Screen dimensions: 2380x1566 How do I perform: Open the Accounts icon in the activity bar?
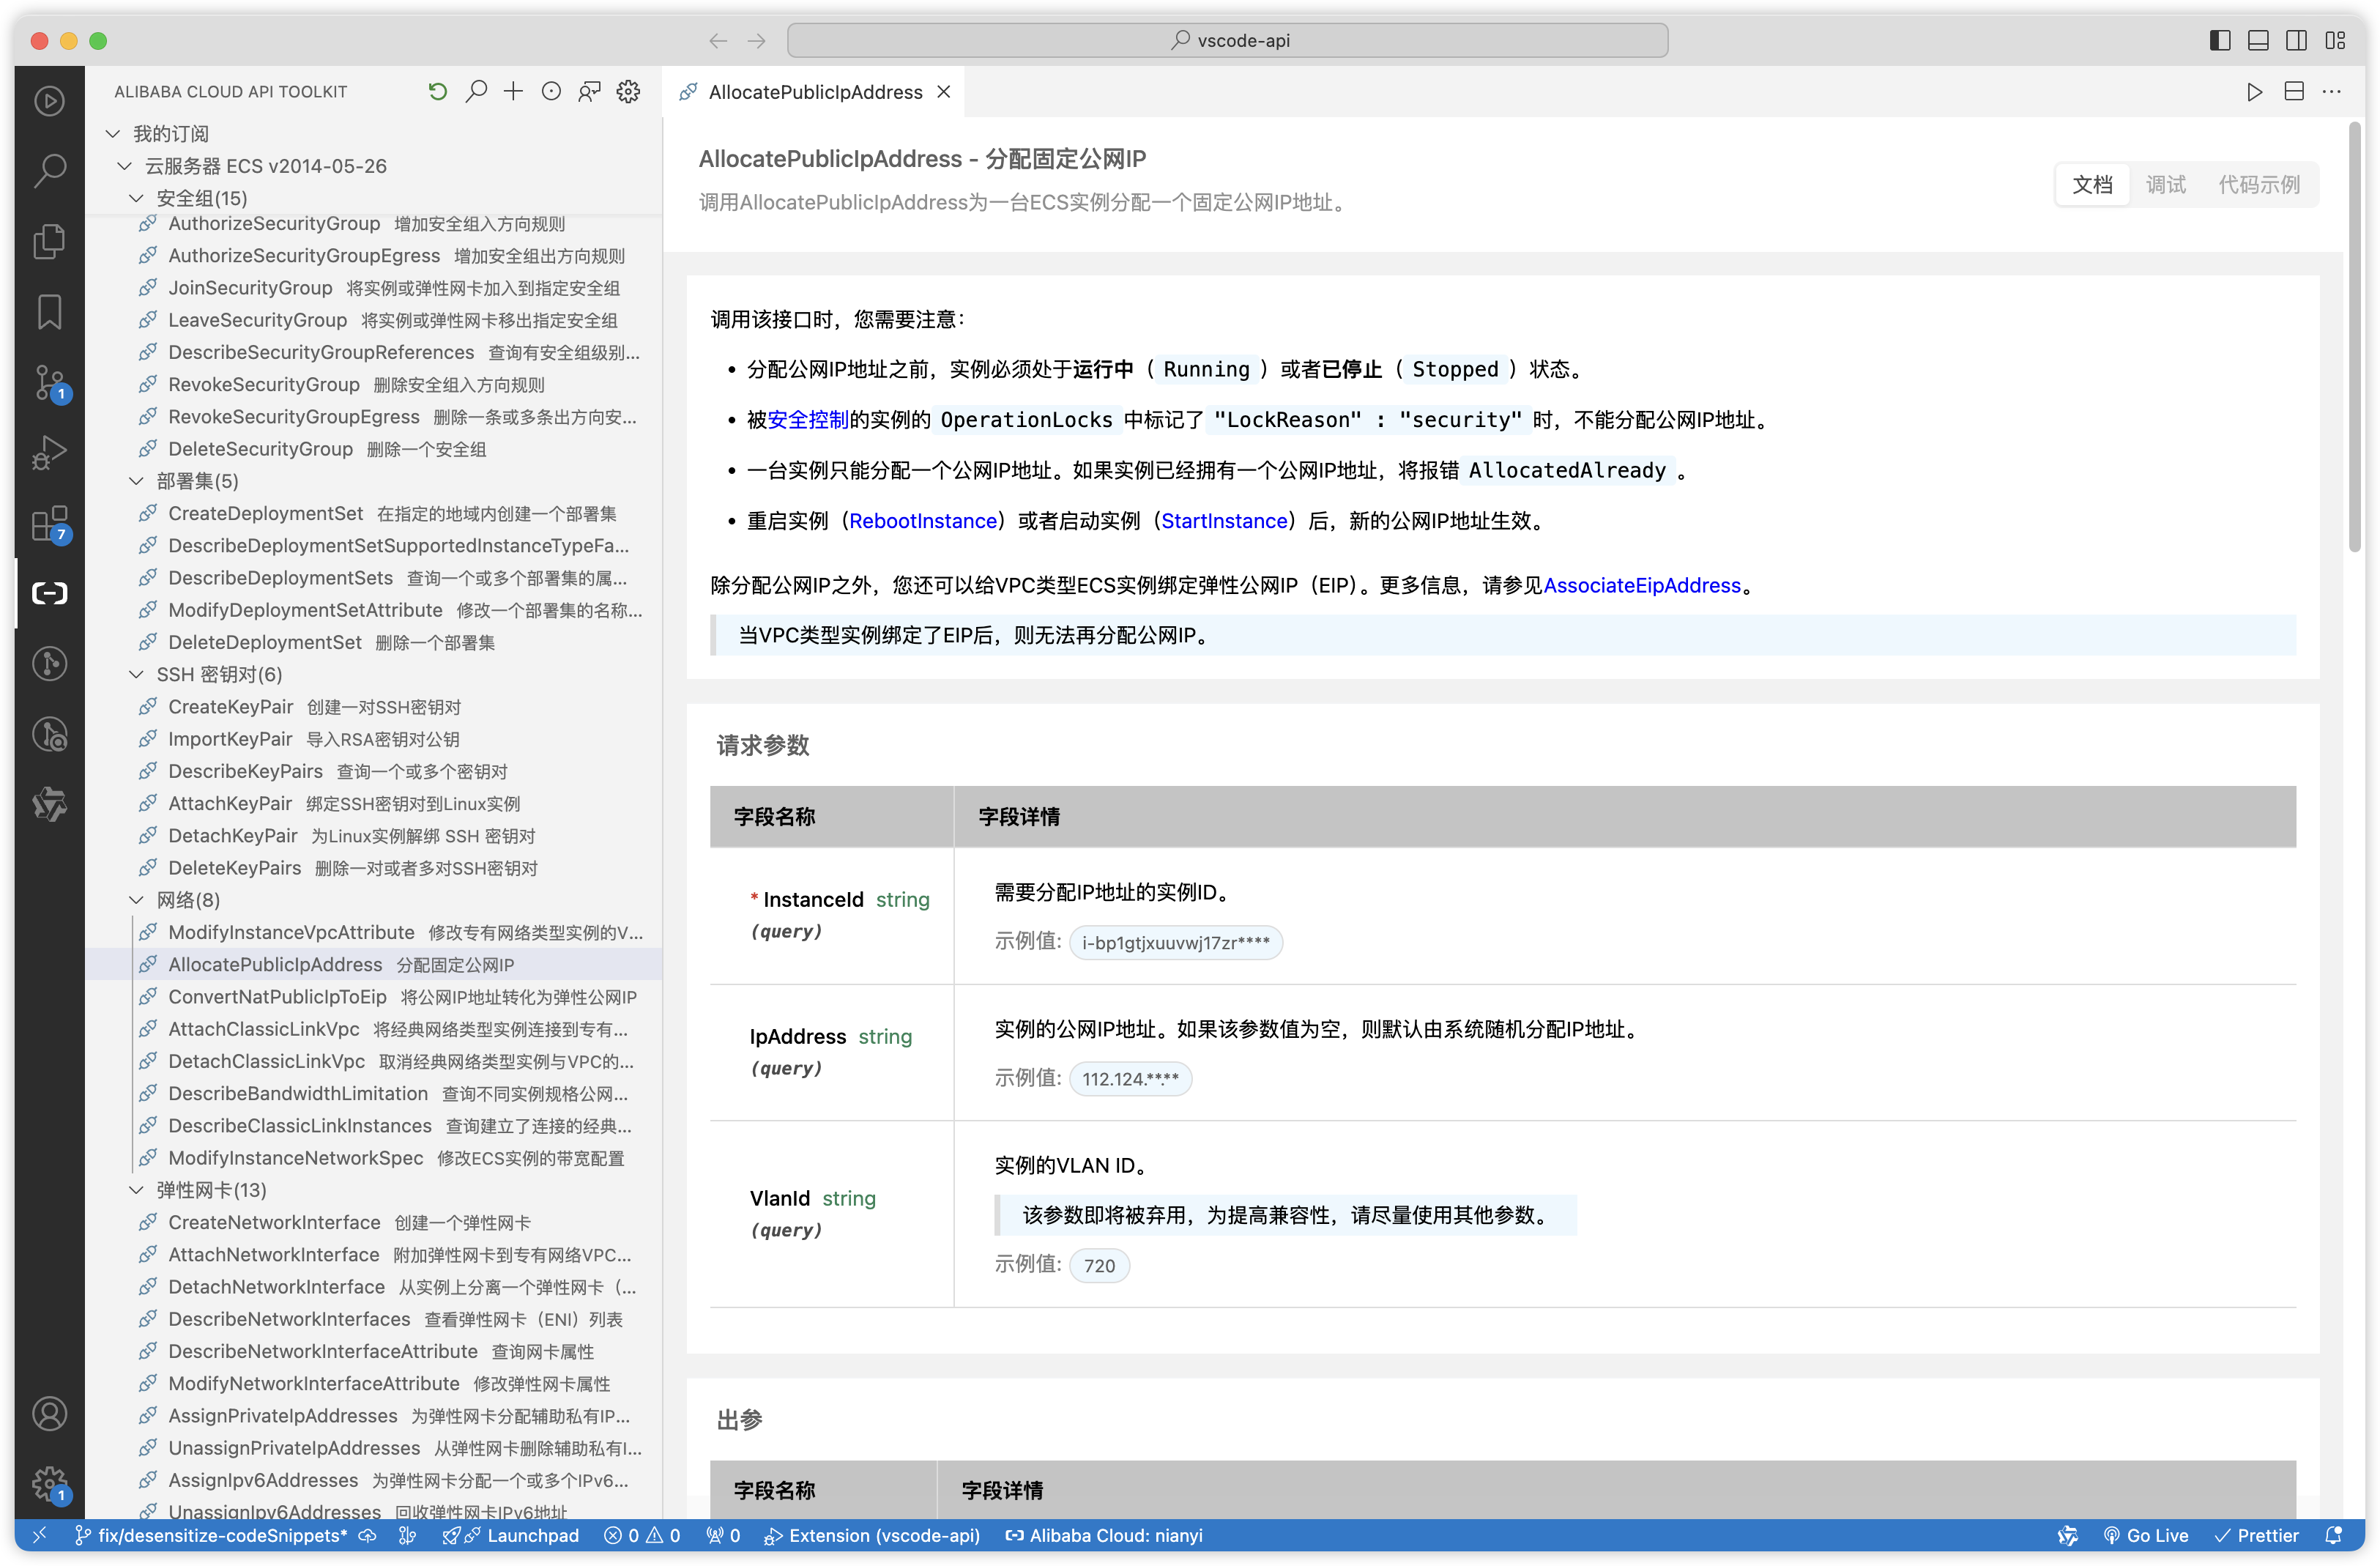point(49,1413)
